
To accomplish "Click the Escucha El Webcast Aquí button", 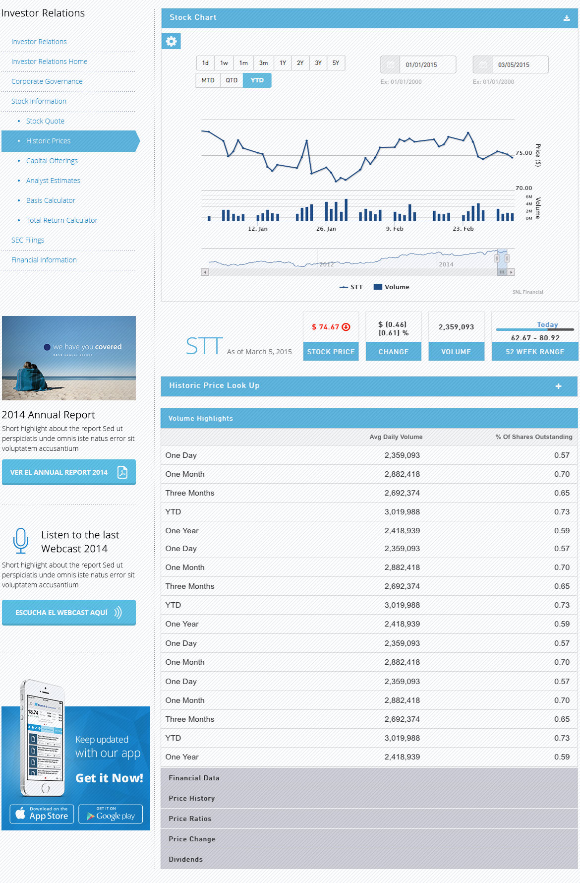I will (x=69, y=613).
